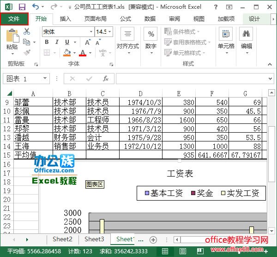Click the sheet tabs ellipsis button
The image size is (277, 257).
pyautogui.click(x=141, y=240)
